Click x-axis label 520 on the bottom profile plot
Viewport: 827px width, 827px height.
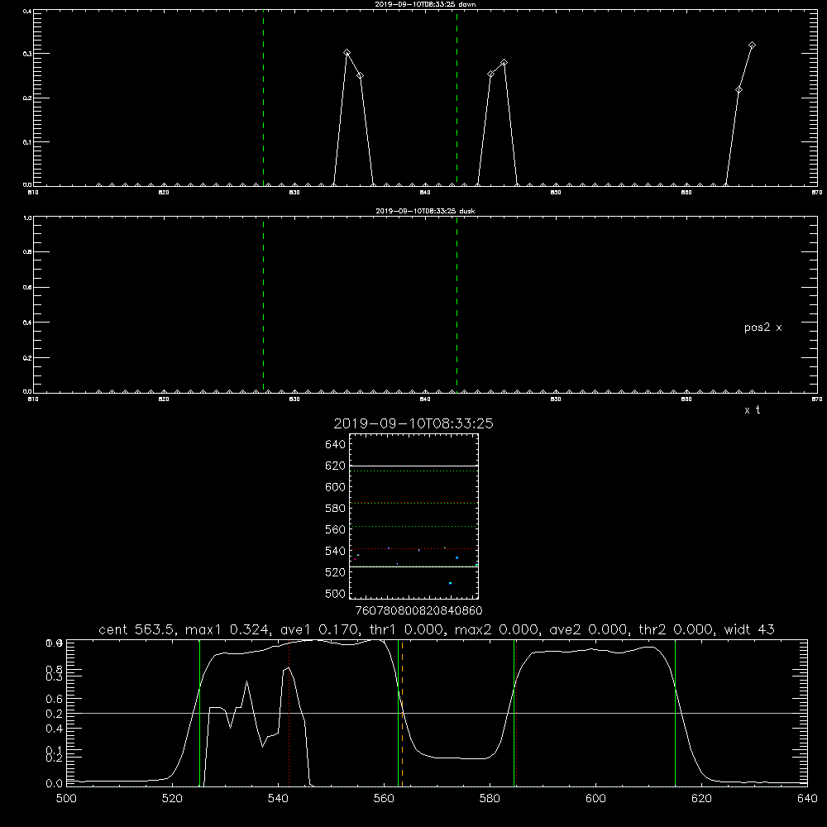tap(172, 799)
